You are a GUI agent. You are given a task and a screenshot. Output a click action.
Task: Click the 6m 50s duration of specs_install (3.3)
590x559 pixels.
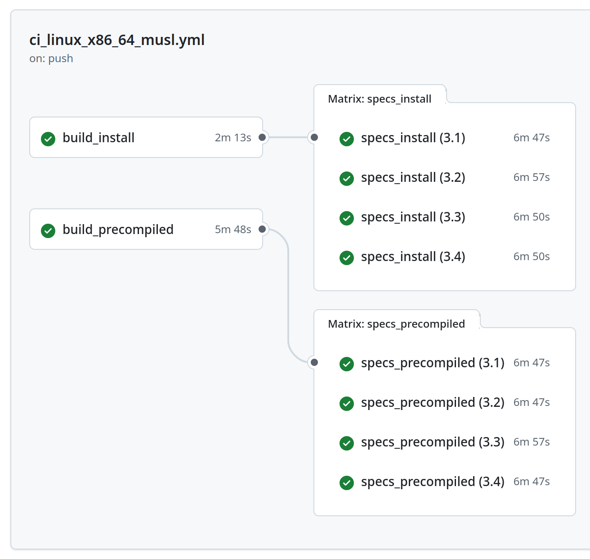532,217
